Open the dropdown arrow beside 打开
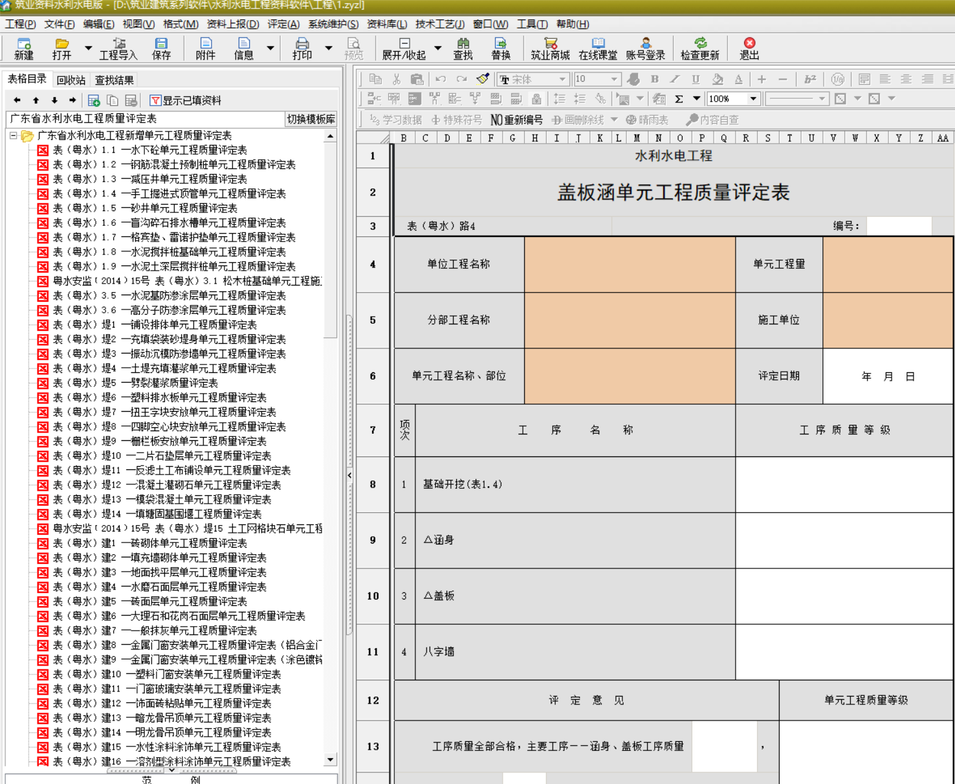Viewport: 955px width, 784px height. (88, 49)
